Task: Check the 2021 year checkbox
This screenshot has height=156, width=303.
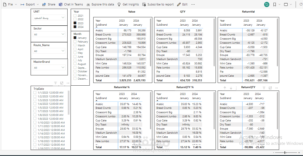Action: [75, 16]
